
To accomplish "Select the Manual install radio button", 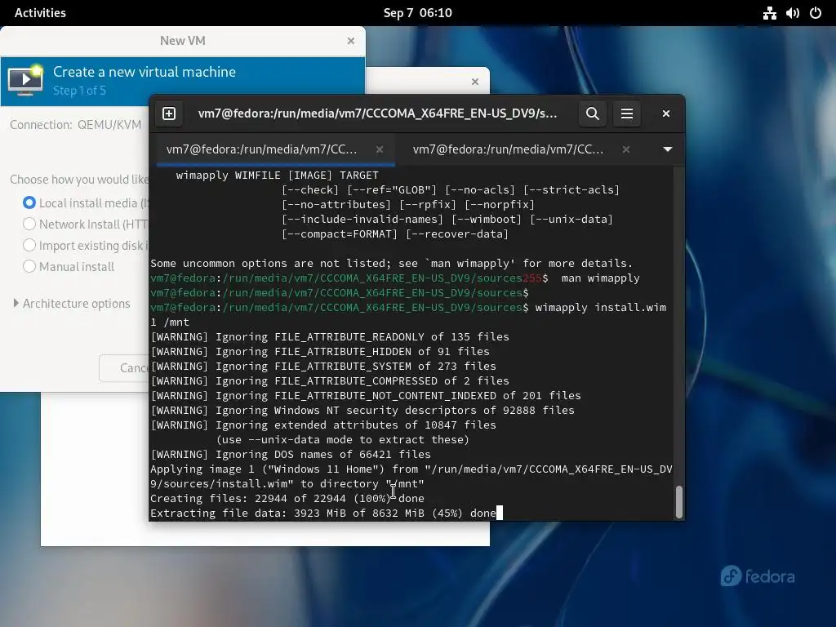I will pyautogui.click(x=29, y=267).
